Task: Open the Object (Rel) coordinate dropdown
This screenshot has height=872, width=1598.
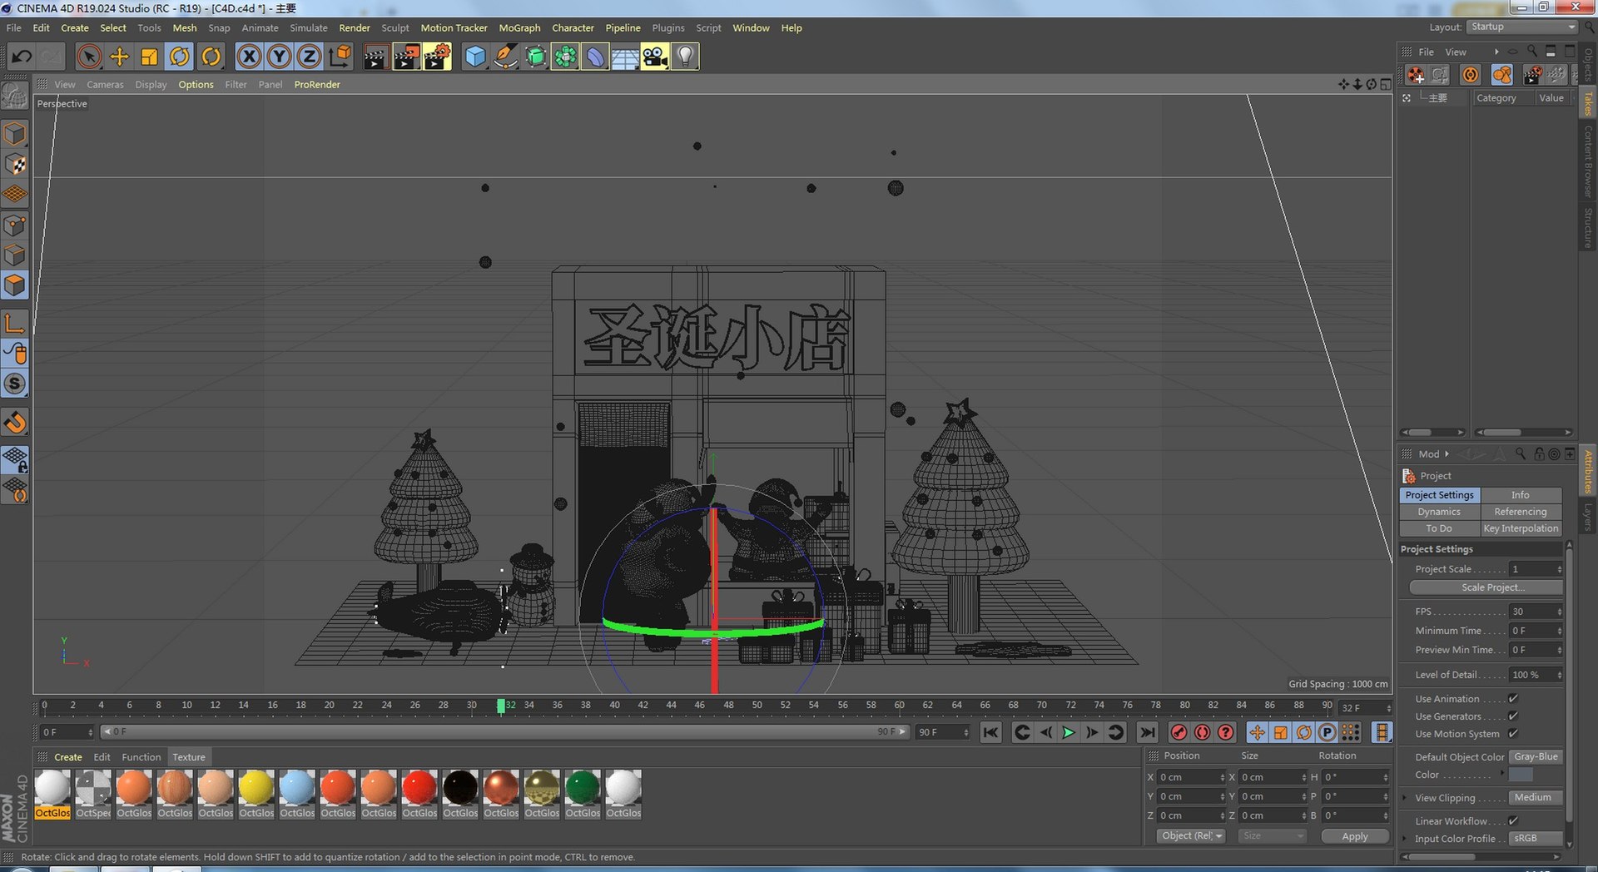Action: click(1191, 836)
